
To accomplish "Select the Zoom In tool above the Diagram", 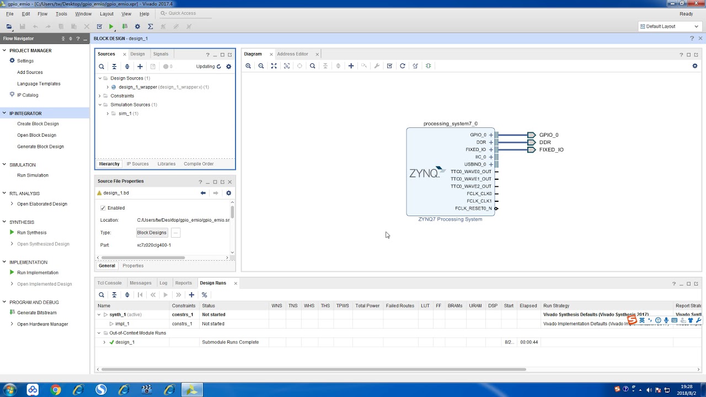I will [248, 66].
